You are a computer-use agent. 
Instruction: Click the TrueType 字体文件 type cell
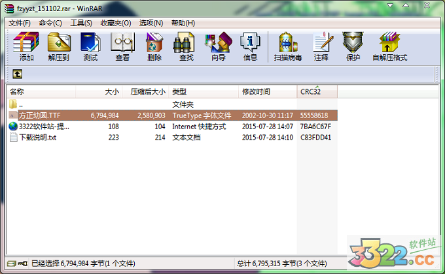pyautogui.click(x=202, y=115)
